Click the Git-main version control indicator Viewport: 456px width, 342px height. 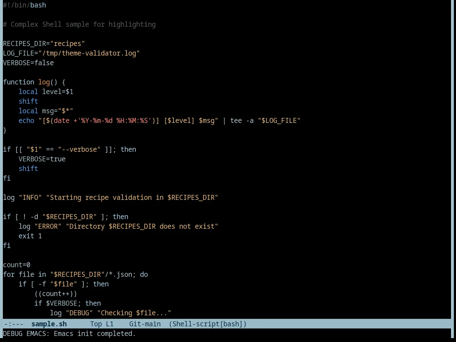tap(145, 324)
